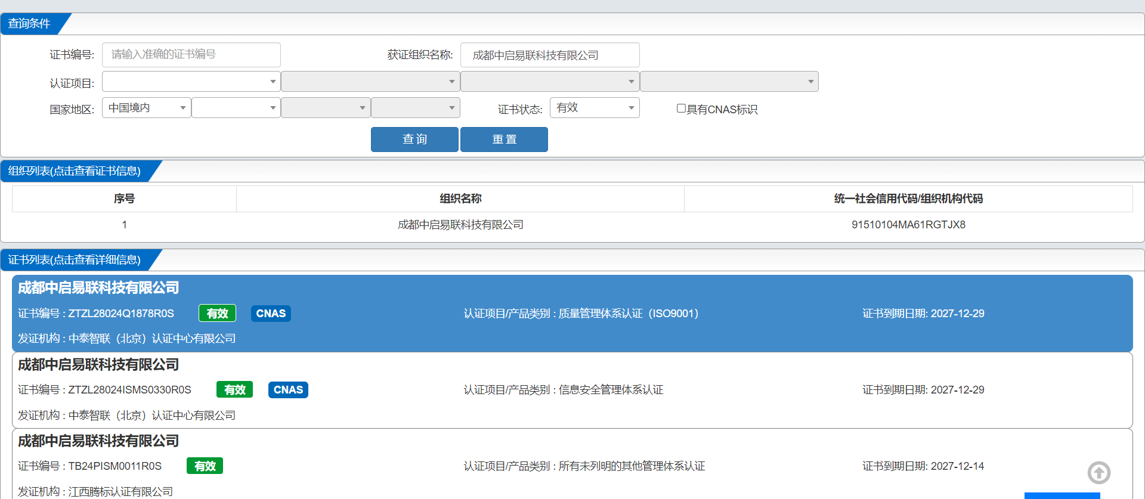This screenshot has width=1145, height=499.
Task: Click the green 有效 badge on certificate ZTZL28024ISMS0330R0S
Action: point(234,390)
